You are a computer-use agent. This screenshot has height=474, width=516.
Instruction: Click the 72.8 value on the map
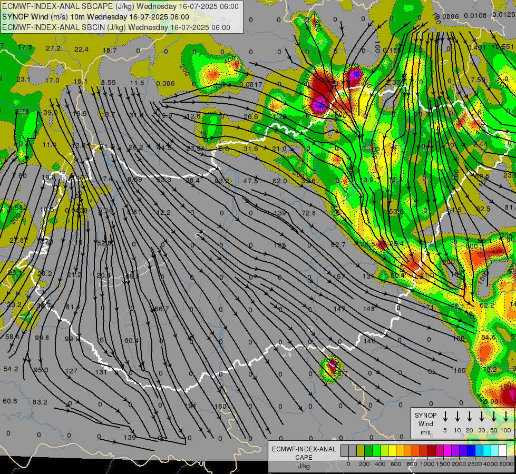(x=308, y=213)
